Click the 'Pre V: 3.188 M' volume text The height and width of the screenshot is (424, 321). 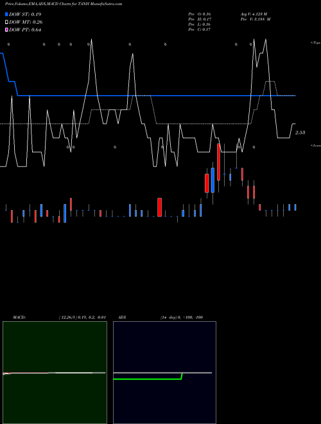[x=256, y=19]
